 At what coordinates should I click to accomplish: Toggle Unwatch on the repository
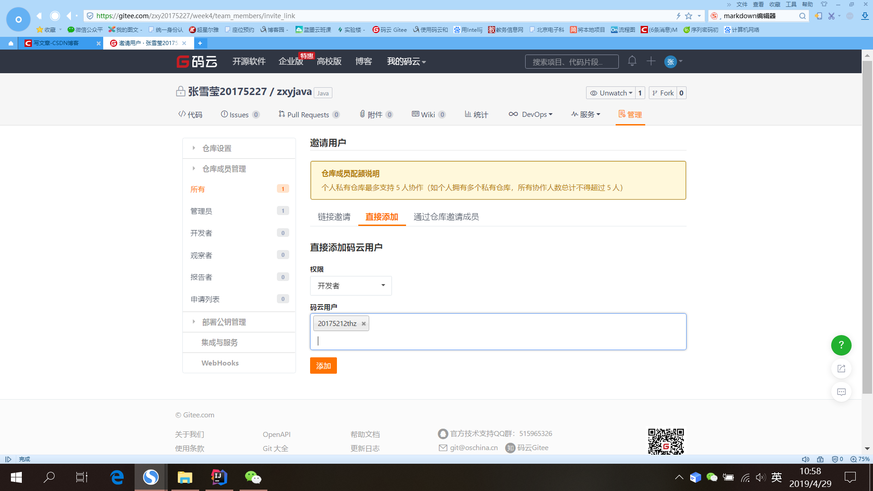coord(611,93)
